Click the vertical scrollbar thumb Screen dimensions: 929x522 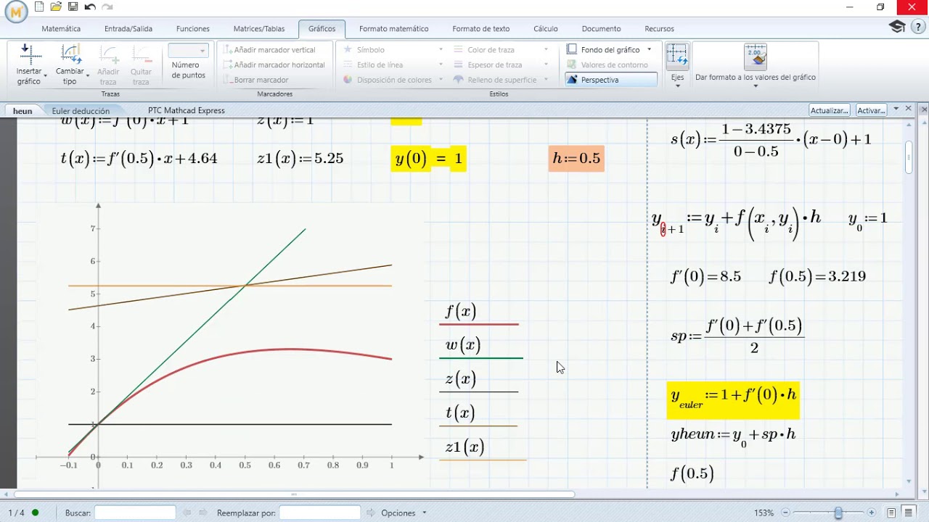909,158
